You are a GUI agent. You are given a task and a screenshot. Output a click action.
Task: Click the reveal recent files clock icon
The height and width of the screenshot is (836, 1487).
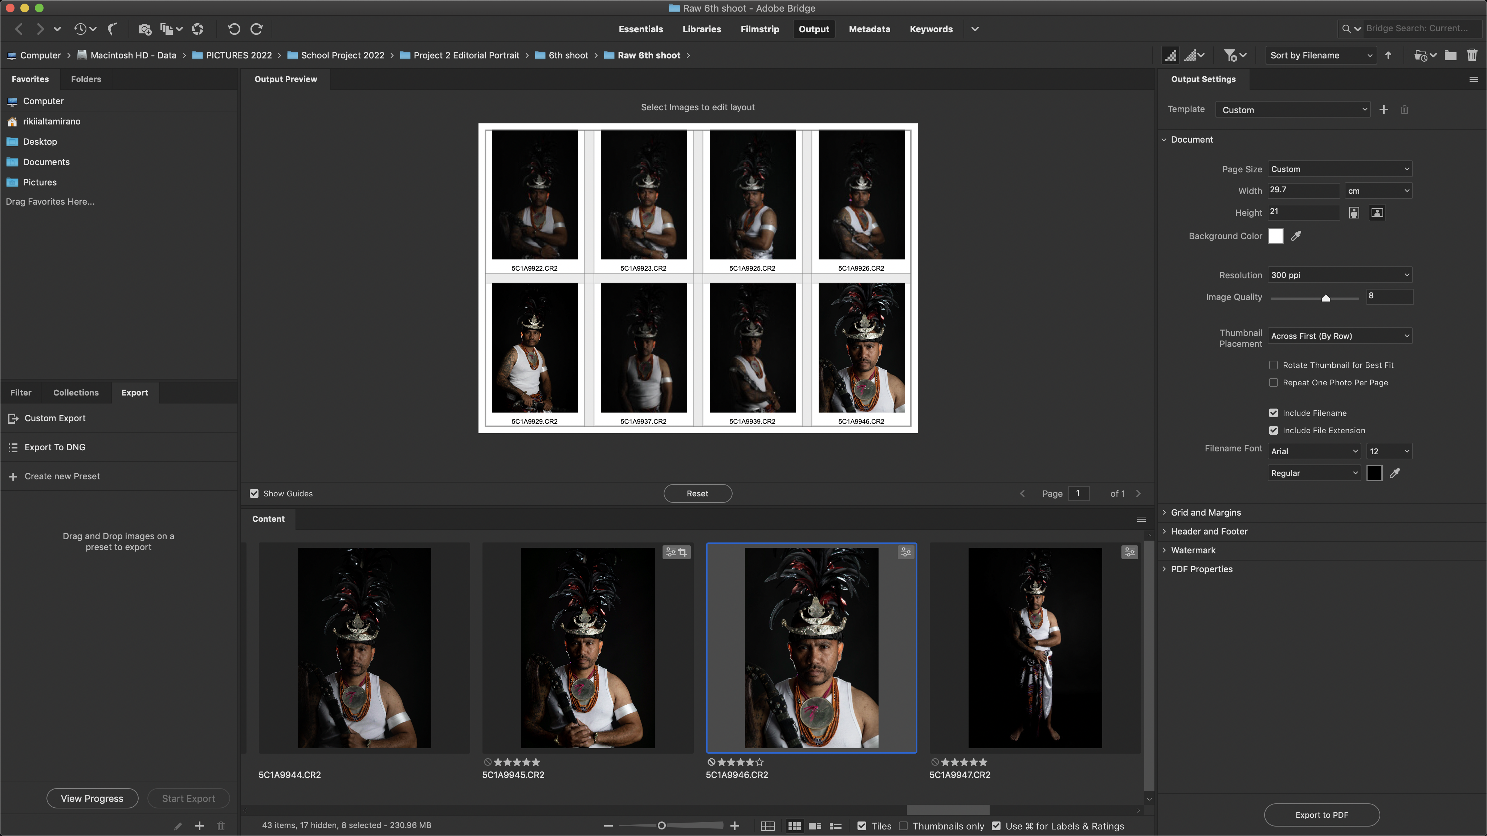coord(80,29)
